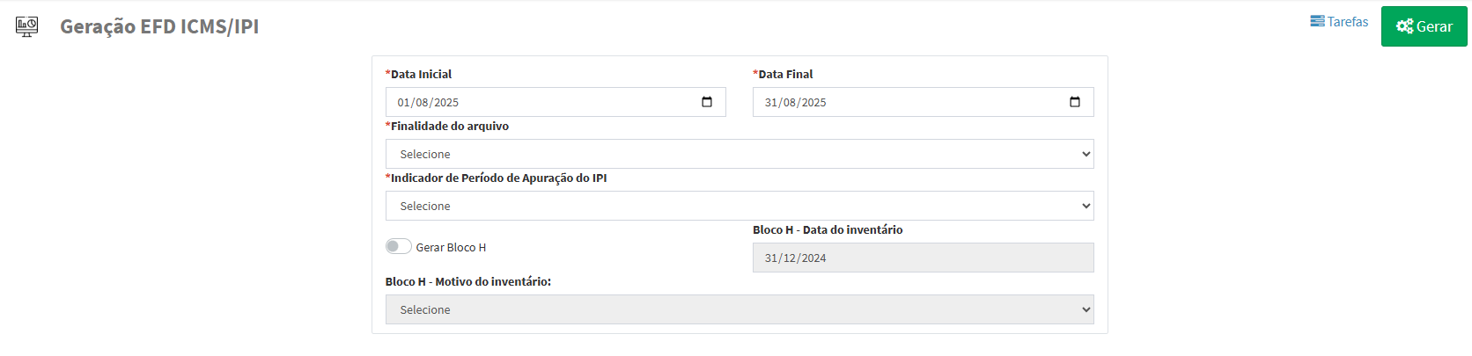
Task: Click the list icon next to Tarefas
Action: pyautogui.click(x=1317, y=21)
